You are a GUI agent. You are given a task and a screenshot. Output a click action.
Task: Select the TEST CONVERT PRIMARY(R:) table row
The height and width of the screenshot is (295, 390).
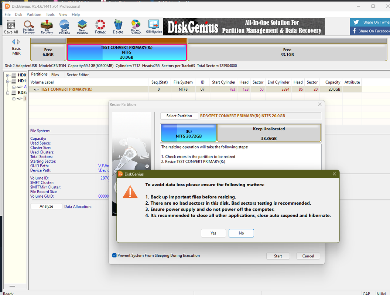click(x=195, y=89)
